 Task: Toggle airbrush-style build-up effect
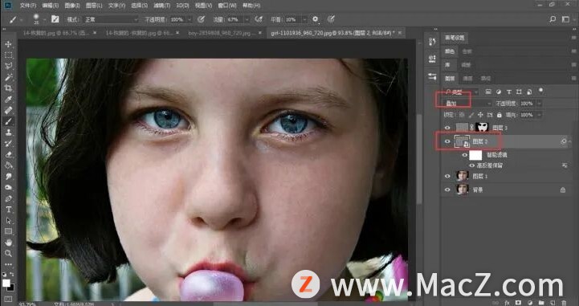(259, 19)
